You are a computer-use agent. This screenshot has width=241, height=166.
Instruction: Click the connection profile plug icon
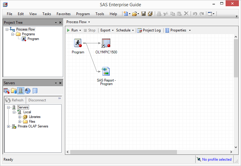pyautogui.click(x=199, y=159)
